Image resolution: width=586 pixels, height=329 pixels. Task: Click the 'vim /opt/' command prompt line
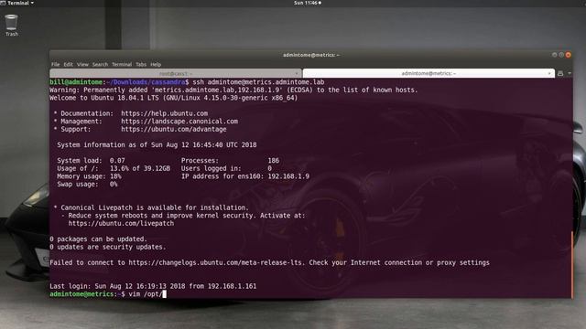[x=108, y=294]
